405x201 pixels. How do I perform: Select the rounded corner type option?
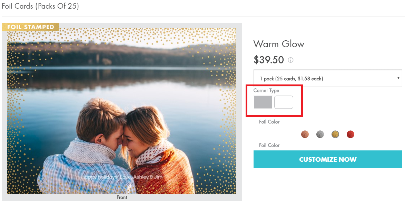point(284,102)
